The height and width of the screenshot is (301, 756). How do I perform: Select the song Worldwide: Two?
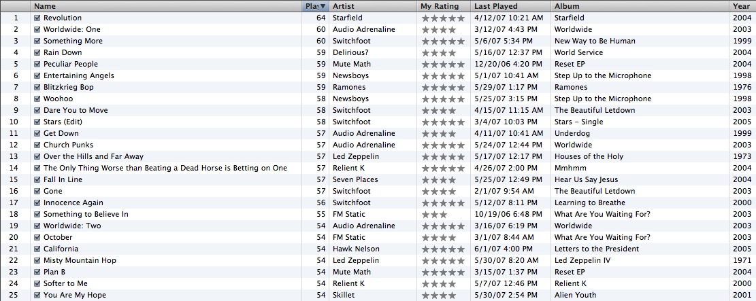coord(72,226)
